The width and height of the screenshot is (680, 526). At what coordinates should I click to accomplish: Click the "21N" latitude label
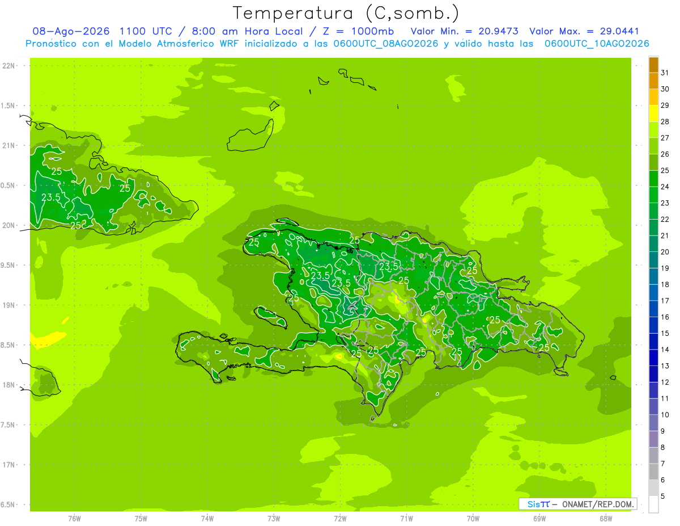(10, 146)
